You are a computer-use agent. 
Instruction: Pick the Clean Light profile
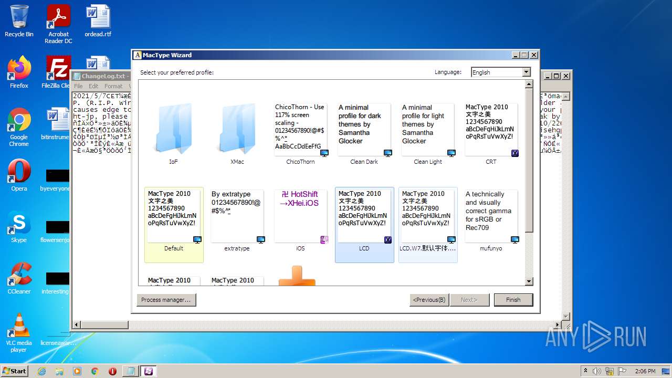click(428, 133)
